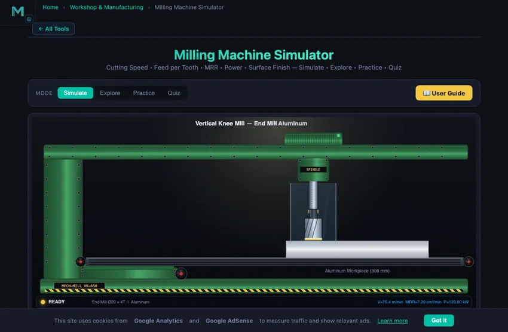Click the end mill cutter
Image resolution: width=508 pixels, height=332 pixels.
pyautogui.click(x=313, y=229)
